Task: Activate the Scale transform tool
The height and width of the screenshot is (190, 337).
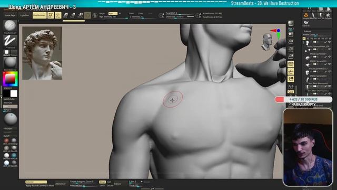Action: tap(73, 15)
